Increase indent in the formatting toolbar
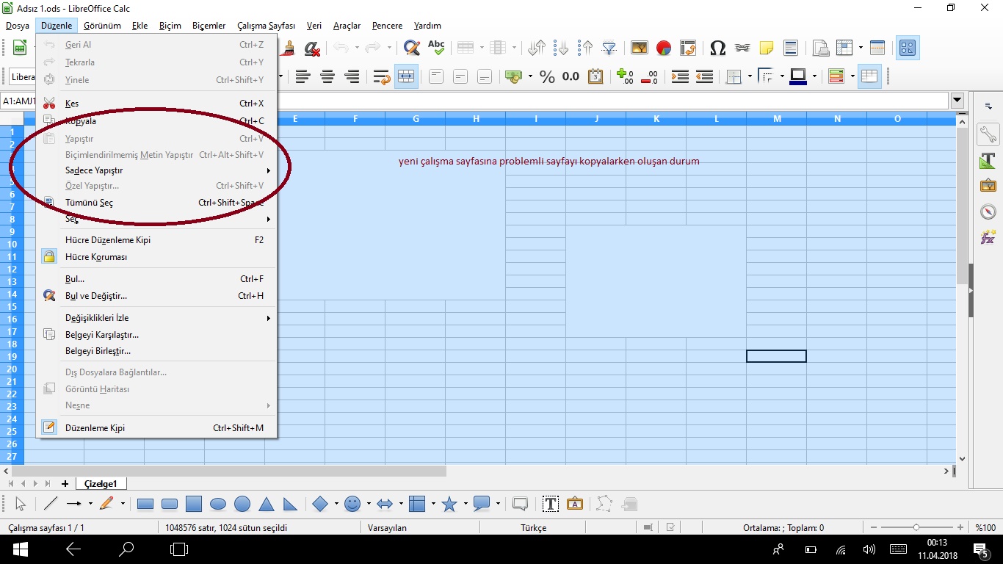 tap(680, 76)
